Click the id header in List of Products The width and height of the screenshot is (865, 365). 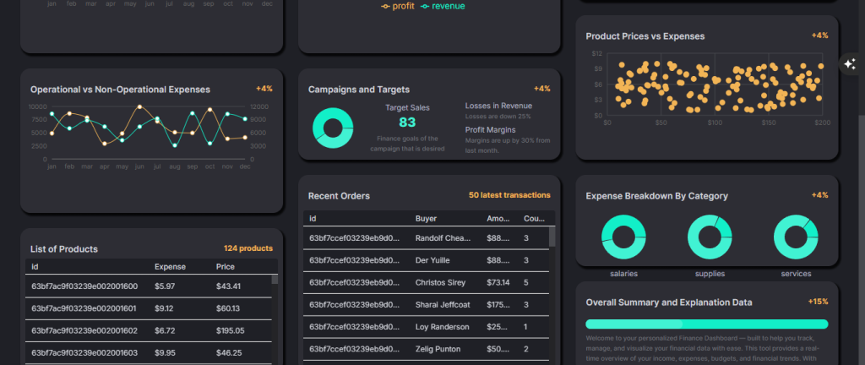(x=35, y=267)
